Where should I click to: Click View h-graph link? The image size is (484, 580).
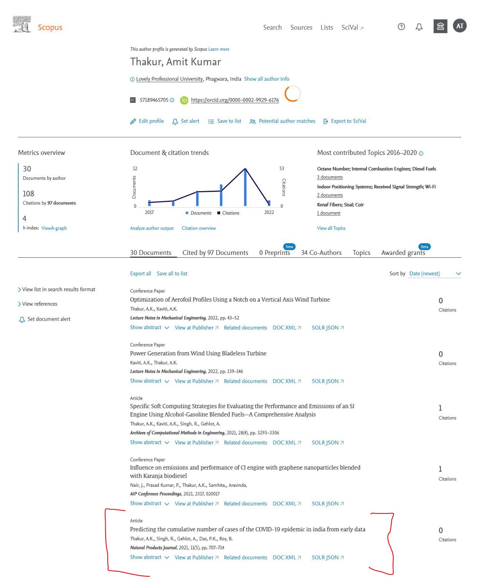pyautogui.click(x=54, y=228)
